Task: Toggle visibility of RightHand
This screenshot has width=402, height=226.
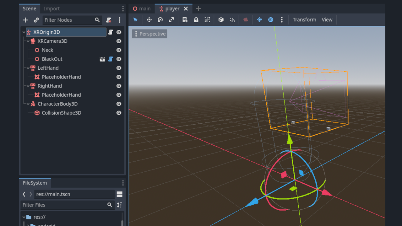Action: [x=119, y=86]
